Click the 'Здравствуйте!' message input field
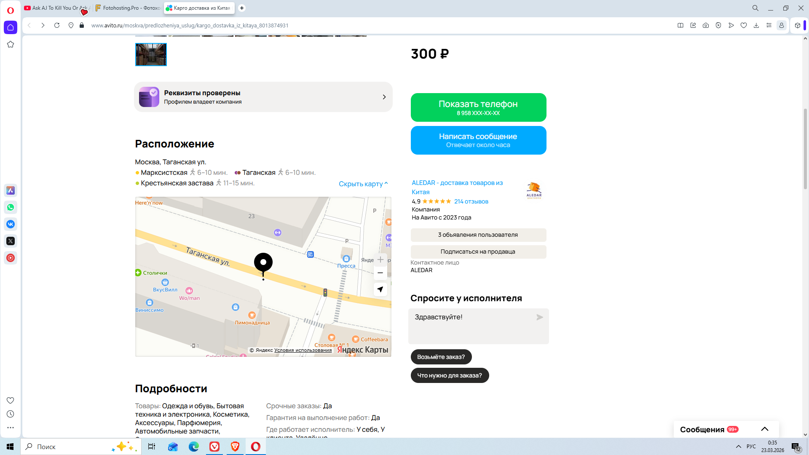Image resolution: width=809 pixels, height=455 pixels. click(472, 326)
